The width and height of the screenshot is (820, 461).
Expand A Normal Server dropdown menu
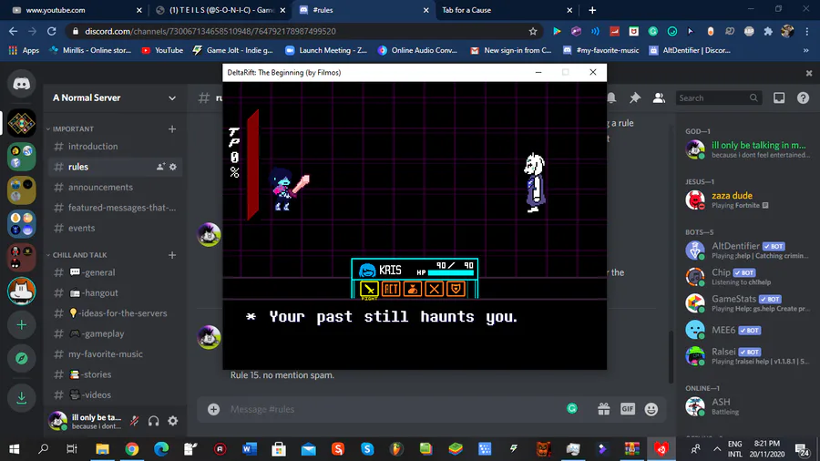(x=172, y=97)
